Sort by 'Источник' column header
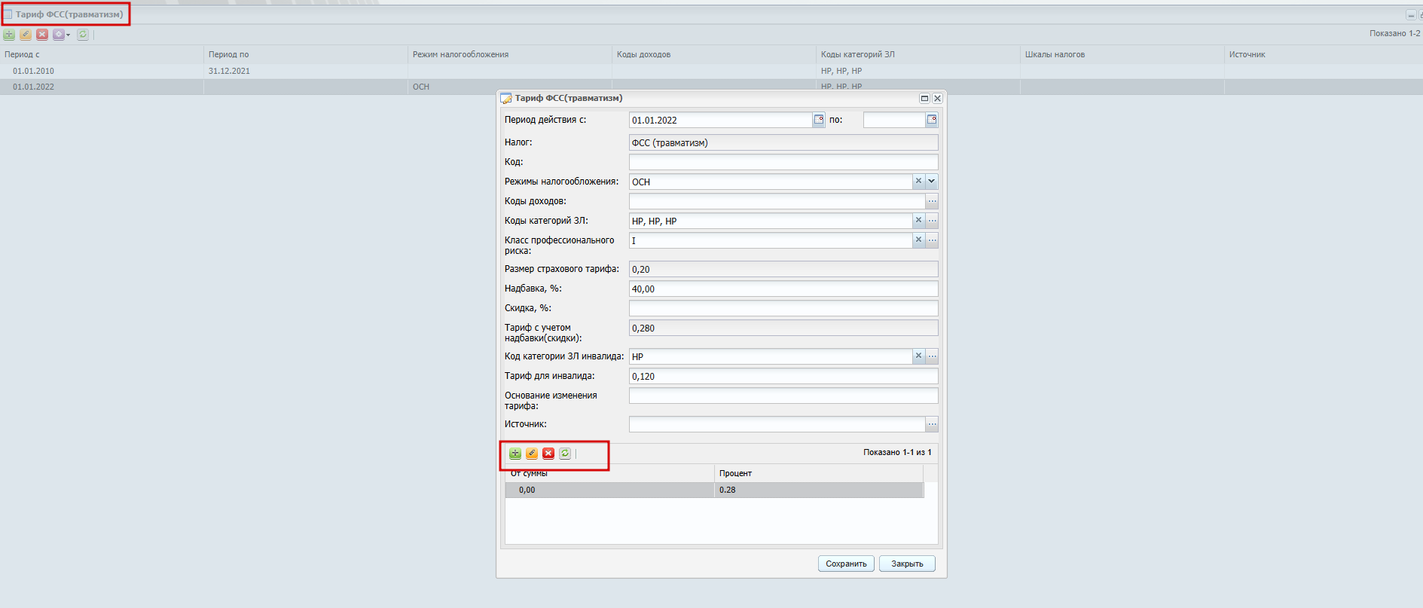This screenshot has width=1423, height=608. pos(1324,54)
